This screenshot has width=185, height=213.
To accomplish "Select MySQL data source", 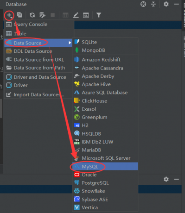I will pos(105,166).
